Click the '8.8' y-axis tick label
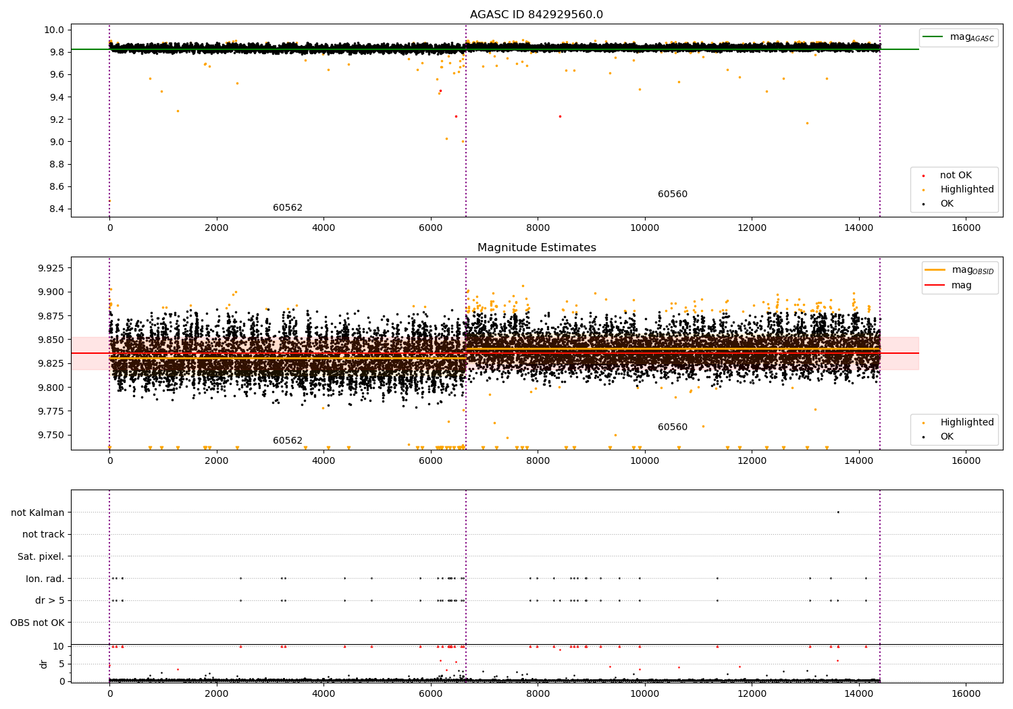 pyautogui.click(x=57, y=164)
